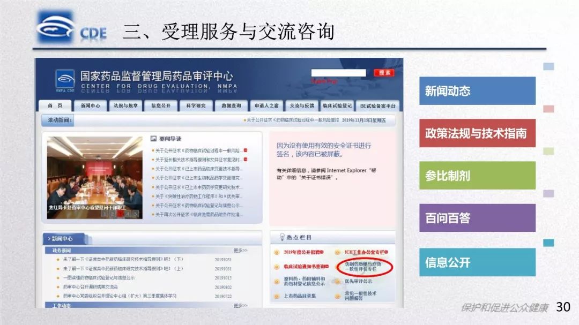Open the 信息公开 navigation tab
Screen dimensions: 579x325
(x=161, y=105)
